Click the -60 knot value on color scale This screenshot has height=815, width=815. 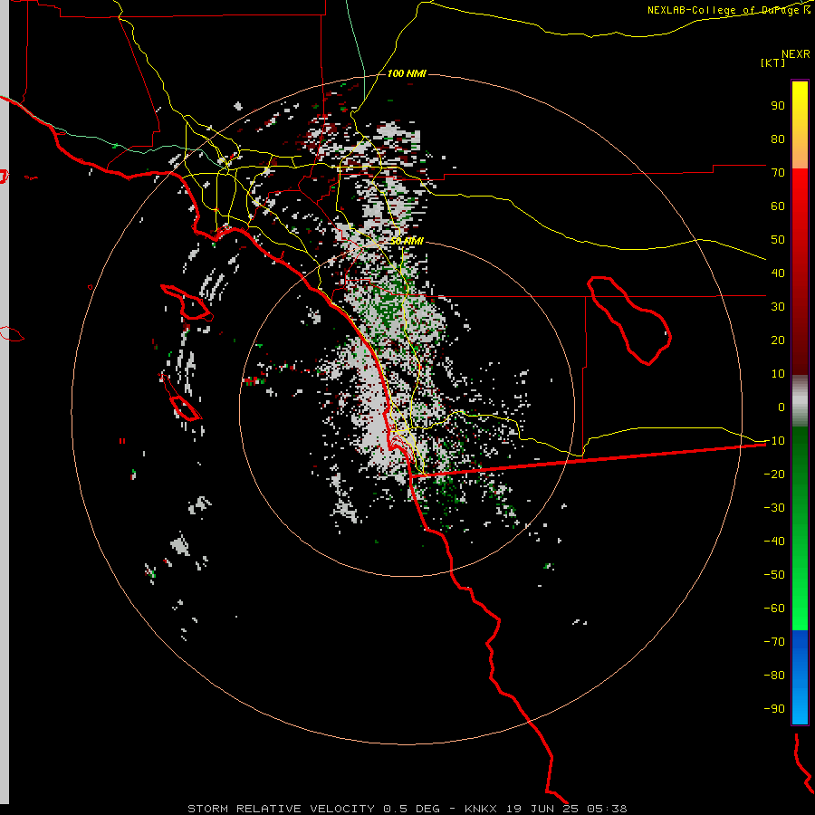pos(774,609)
